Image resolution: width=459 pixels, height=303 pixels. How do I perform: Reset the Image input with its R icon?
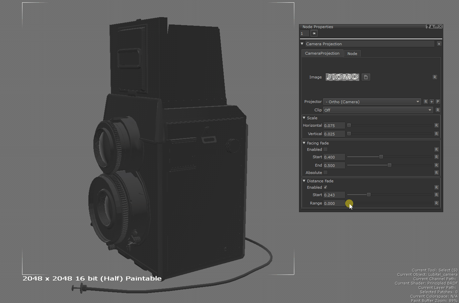click(435, 77)
